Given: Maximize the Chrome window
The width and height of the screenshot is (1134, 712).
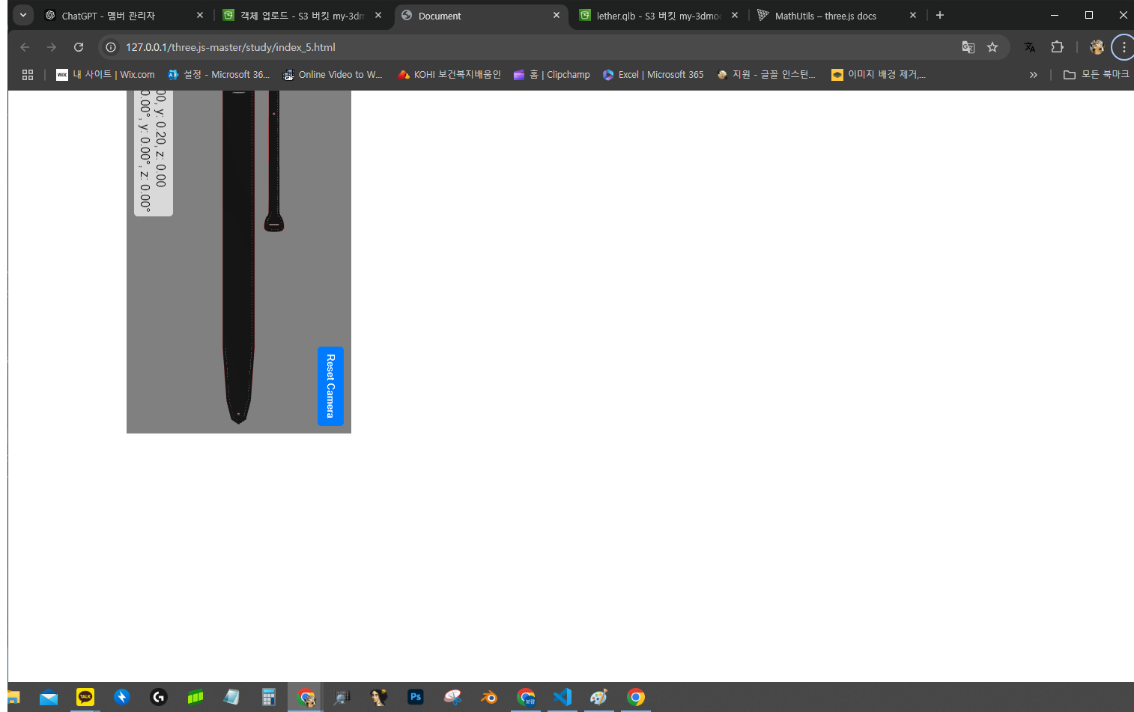Looking at the screenshot, I should (x=1089, y=15).
